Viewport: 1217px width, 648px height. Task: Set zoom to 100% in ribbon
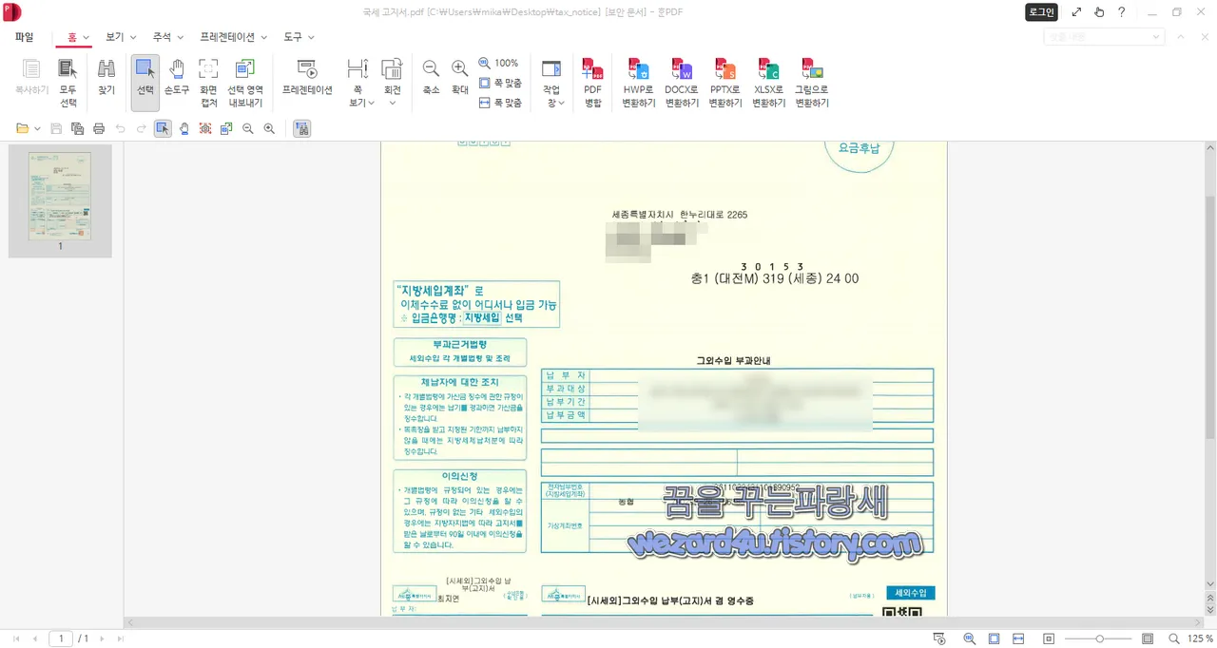coord(499,63)
